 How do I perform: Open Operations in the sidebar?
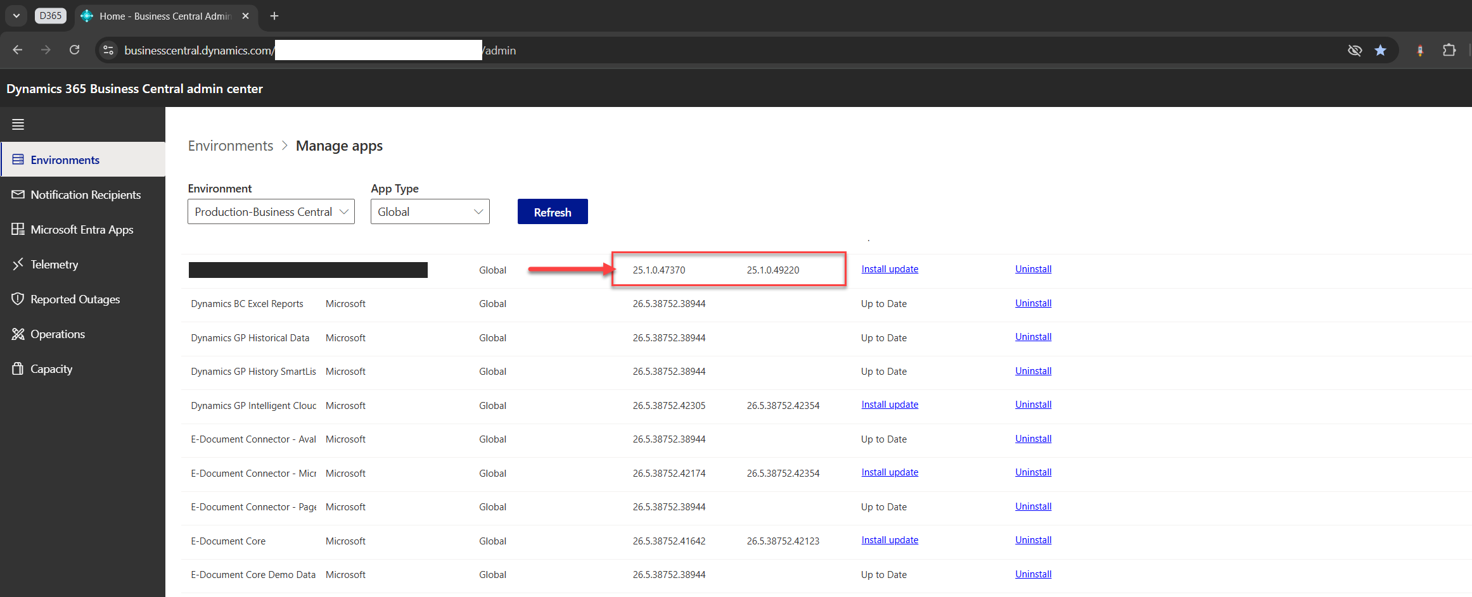tap(83, 334)
